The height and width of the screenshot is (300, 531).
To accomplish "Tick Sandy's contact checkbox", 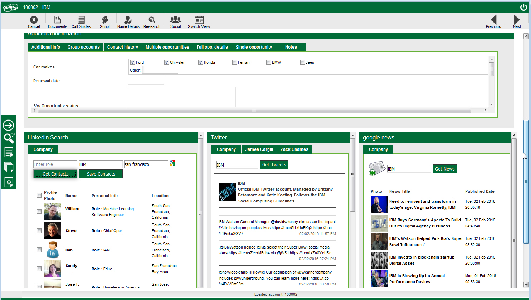I will [39, 269].
